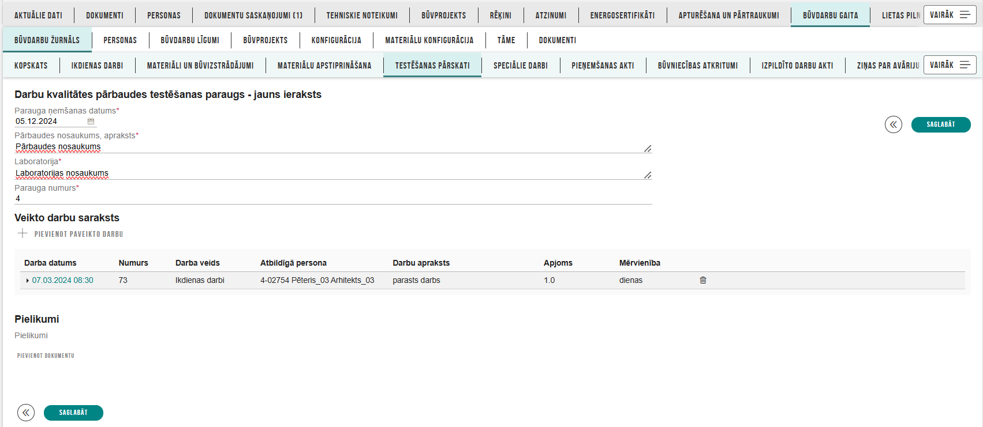Open Dokumentu saskaņojumi (1) tab
Viewport: 983px width, 427px height.
tap(253, 16)
